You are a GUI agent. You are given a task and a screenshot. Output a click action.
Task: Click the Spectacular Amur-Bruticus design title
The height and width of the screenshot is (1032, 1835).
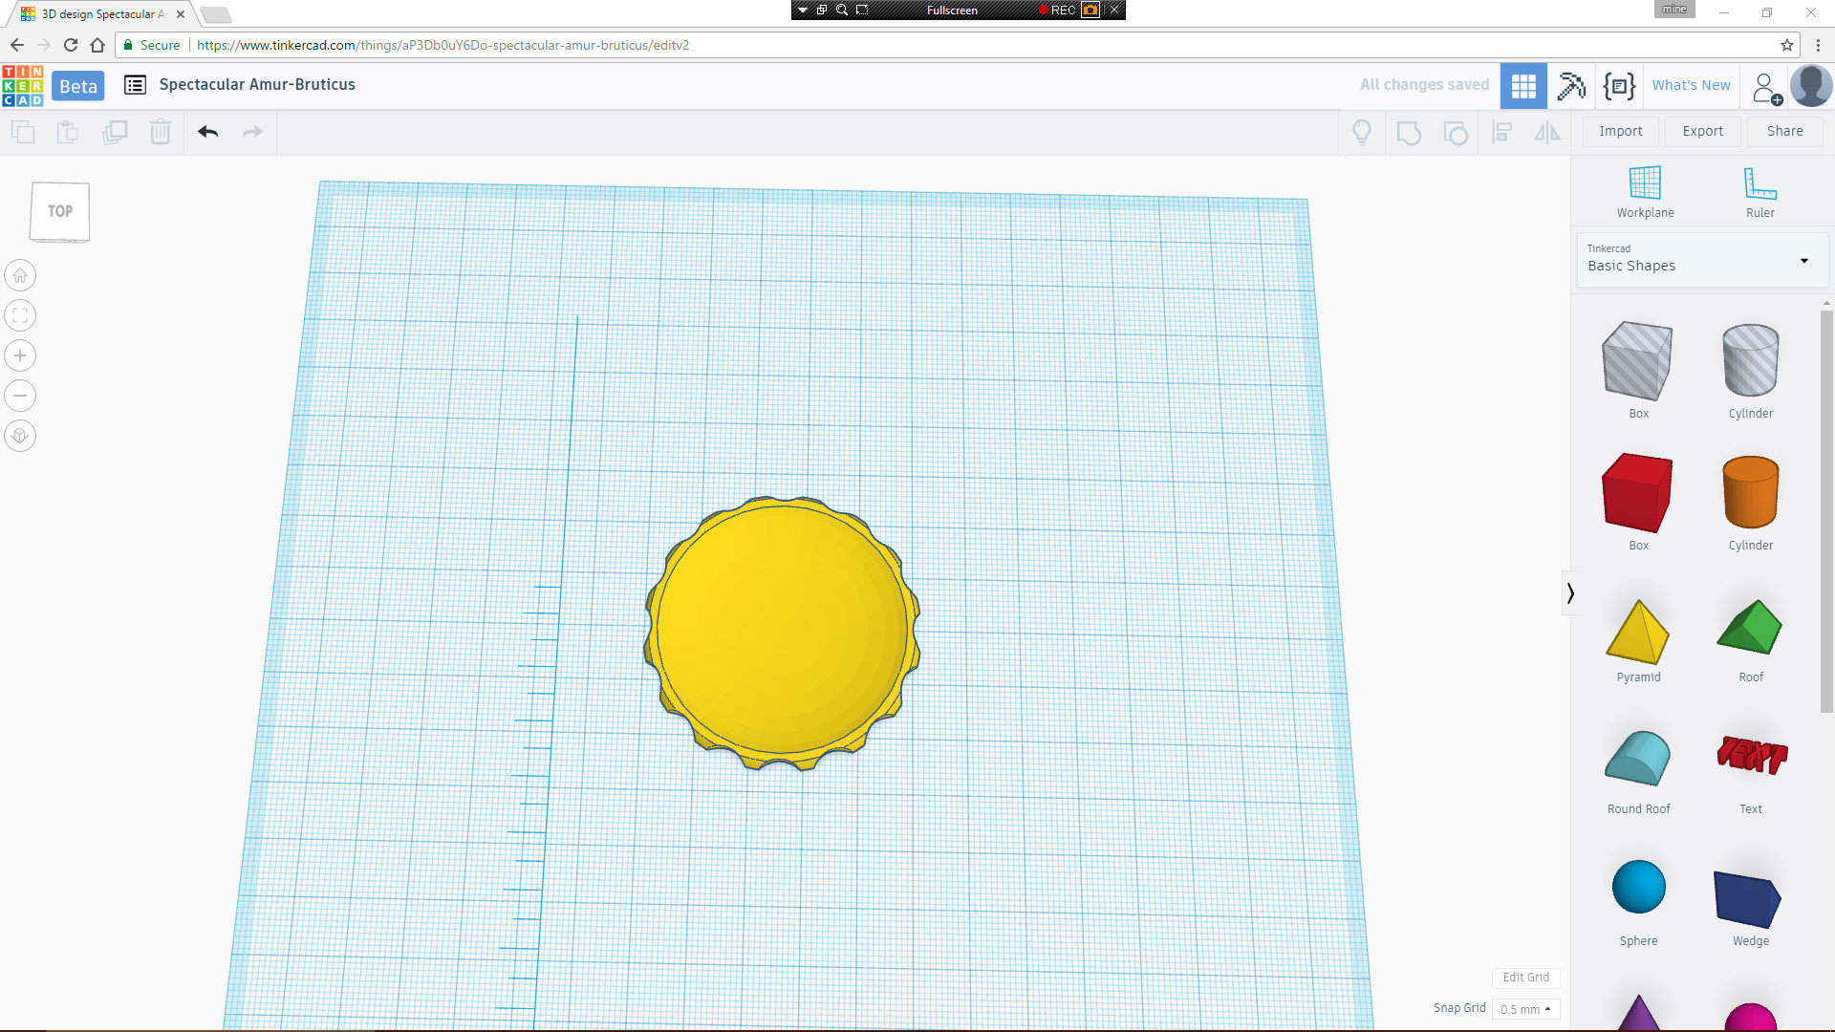tap(257, 85)
